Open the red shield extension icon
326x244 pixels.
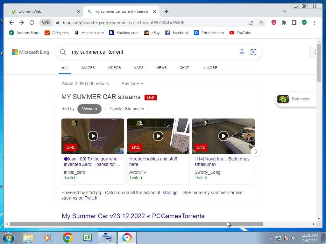273,23
